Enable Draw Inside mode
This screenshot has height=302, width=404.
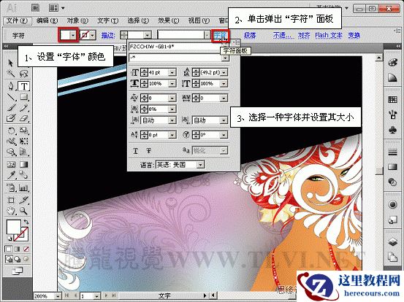pyautogui.click(x=26, y=259)
